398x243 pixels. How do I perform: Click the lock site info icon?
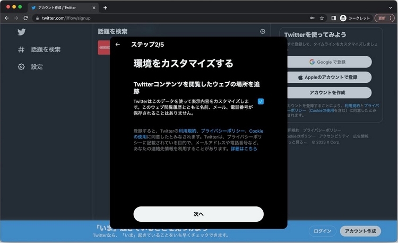(x=38, y=18)
